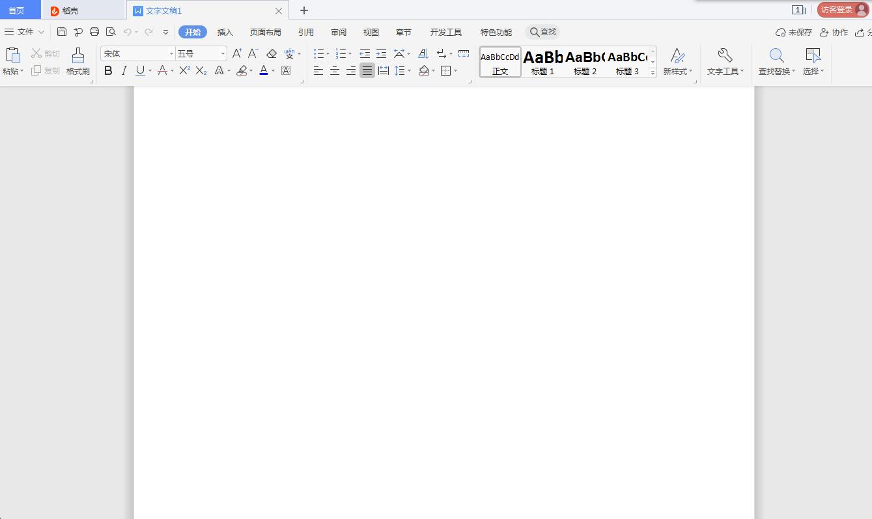Open print preview from quick access toolbar
This screenshot has height=519, width=872.
pos(111,32)
